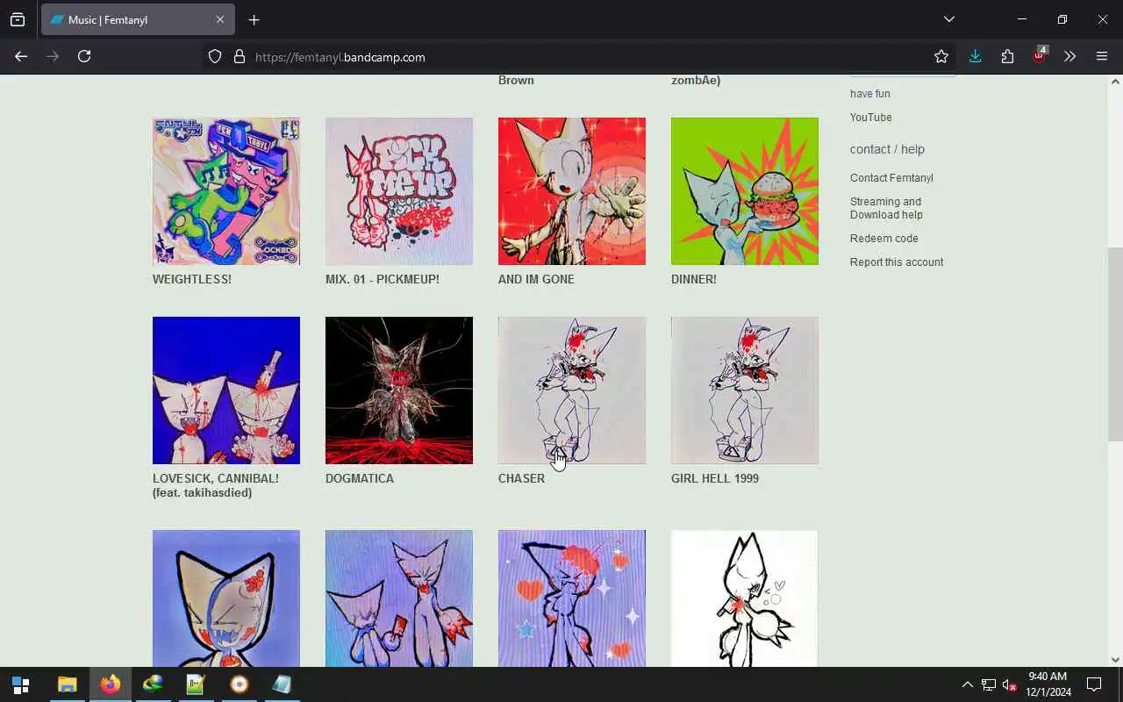Open the DOGMATICA album cover
This screenshot has width=1123, height=702.
point(399,390)
